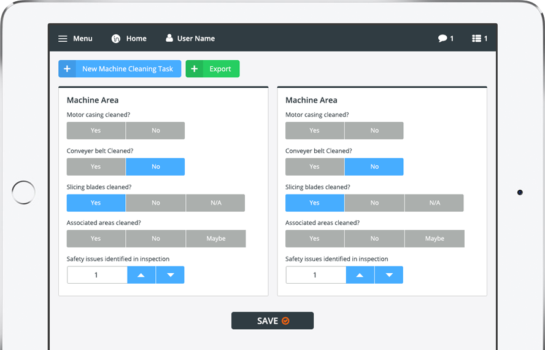Choose N/A for Slicing blades in left panel
The height and width of the screenshot is (350, 545).
[x=215, y=203]
